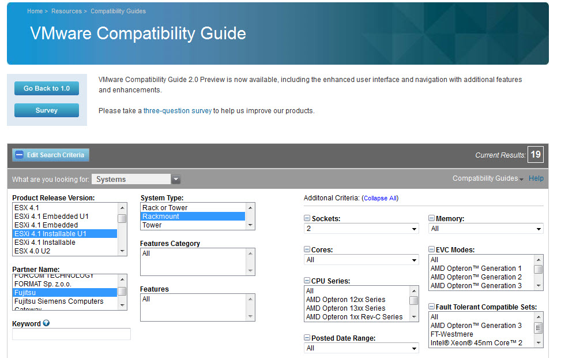Select Rack or Tower system type
This screenshot has width=561, height=358.
(193, 208)
